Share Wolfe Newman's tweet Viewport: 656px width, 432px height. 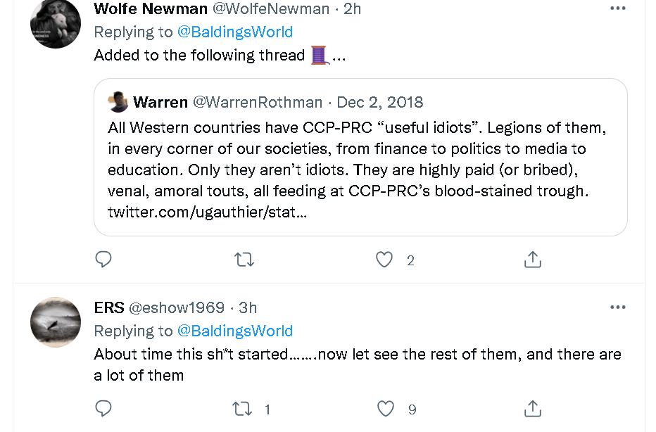(533, 260)
